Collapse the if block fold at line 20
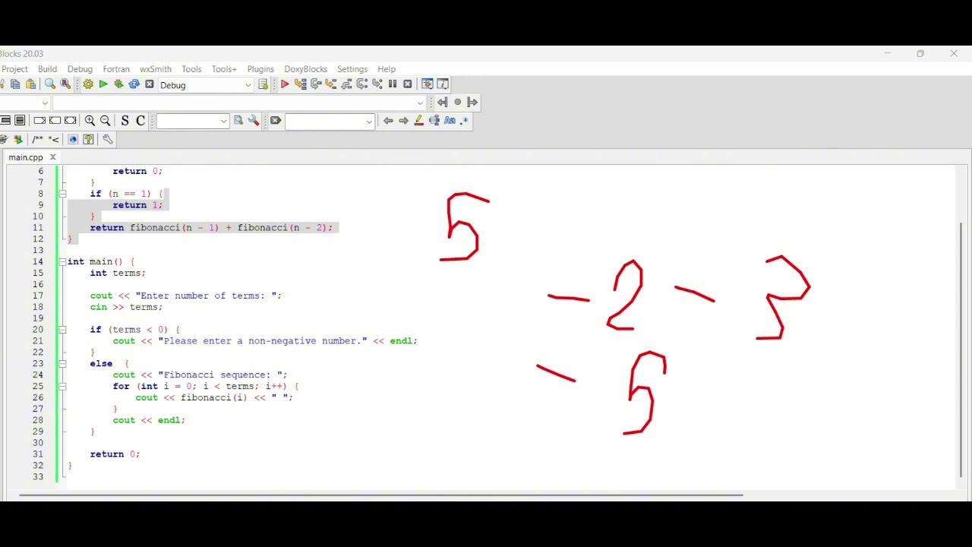This screenshot has height=547, width=972. (63, 330)
